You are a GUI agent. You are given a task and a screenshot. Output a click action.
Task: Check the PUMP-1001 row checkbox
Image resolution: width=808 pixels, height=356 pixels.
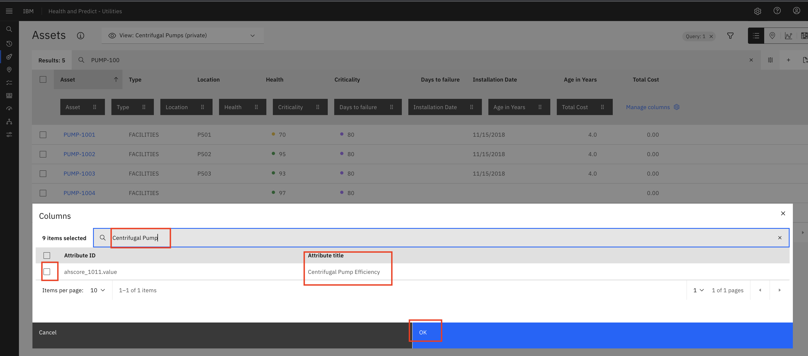43,135
